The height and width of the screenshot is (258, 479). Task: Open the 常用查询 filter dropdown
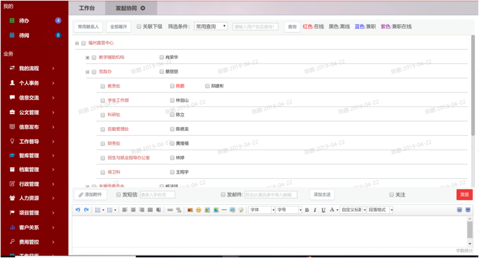click(211, 27)
